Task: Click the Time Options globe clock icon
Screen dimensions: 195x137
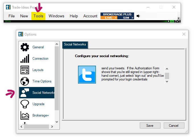Action: coord(25,81)
